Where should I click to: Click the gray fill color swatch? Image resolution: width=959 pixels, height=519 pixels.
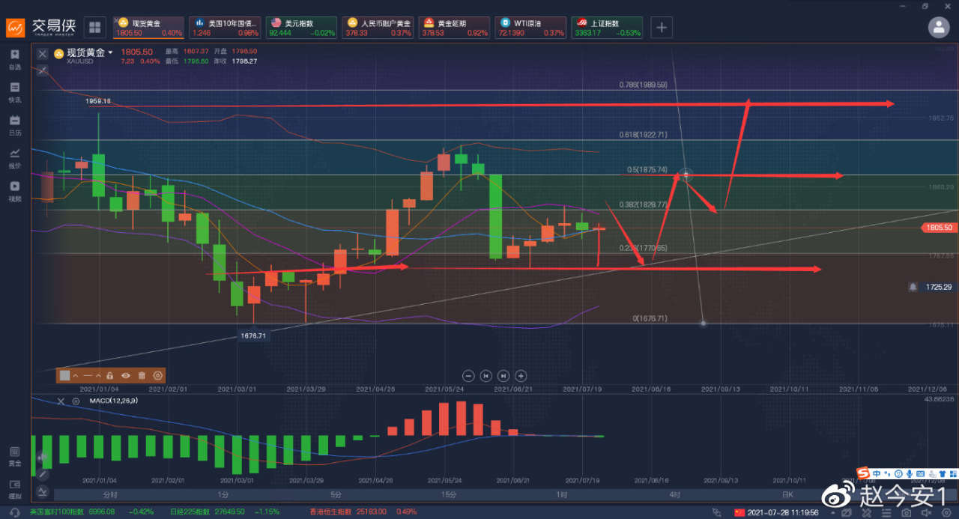point(65,375)
